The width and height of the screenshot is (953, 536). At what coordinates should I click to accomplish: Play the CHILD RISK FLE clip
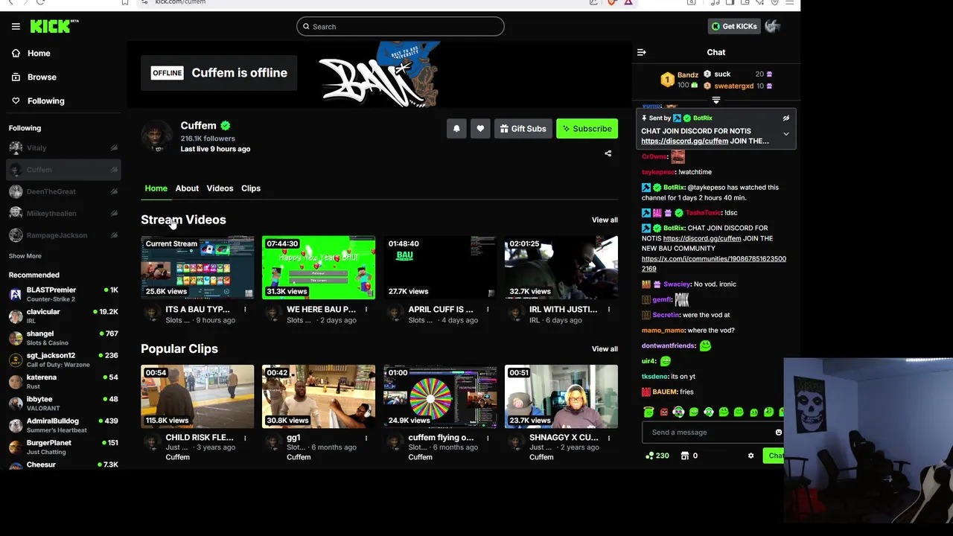197,396
